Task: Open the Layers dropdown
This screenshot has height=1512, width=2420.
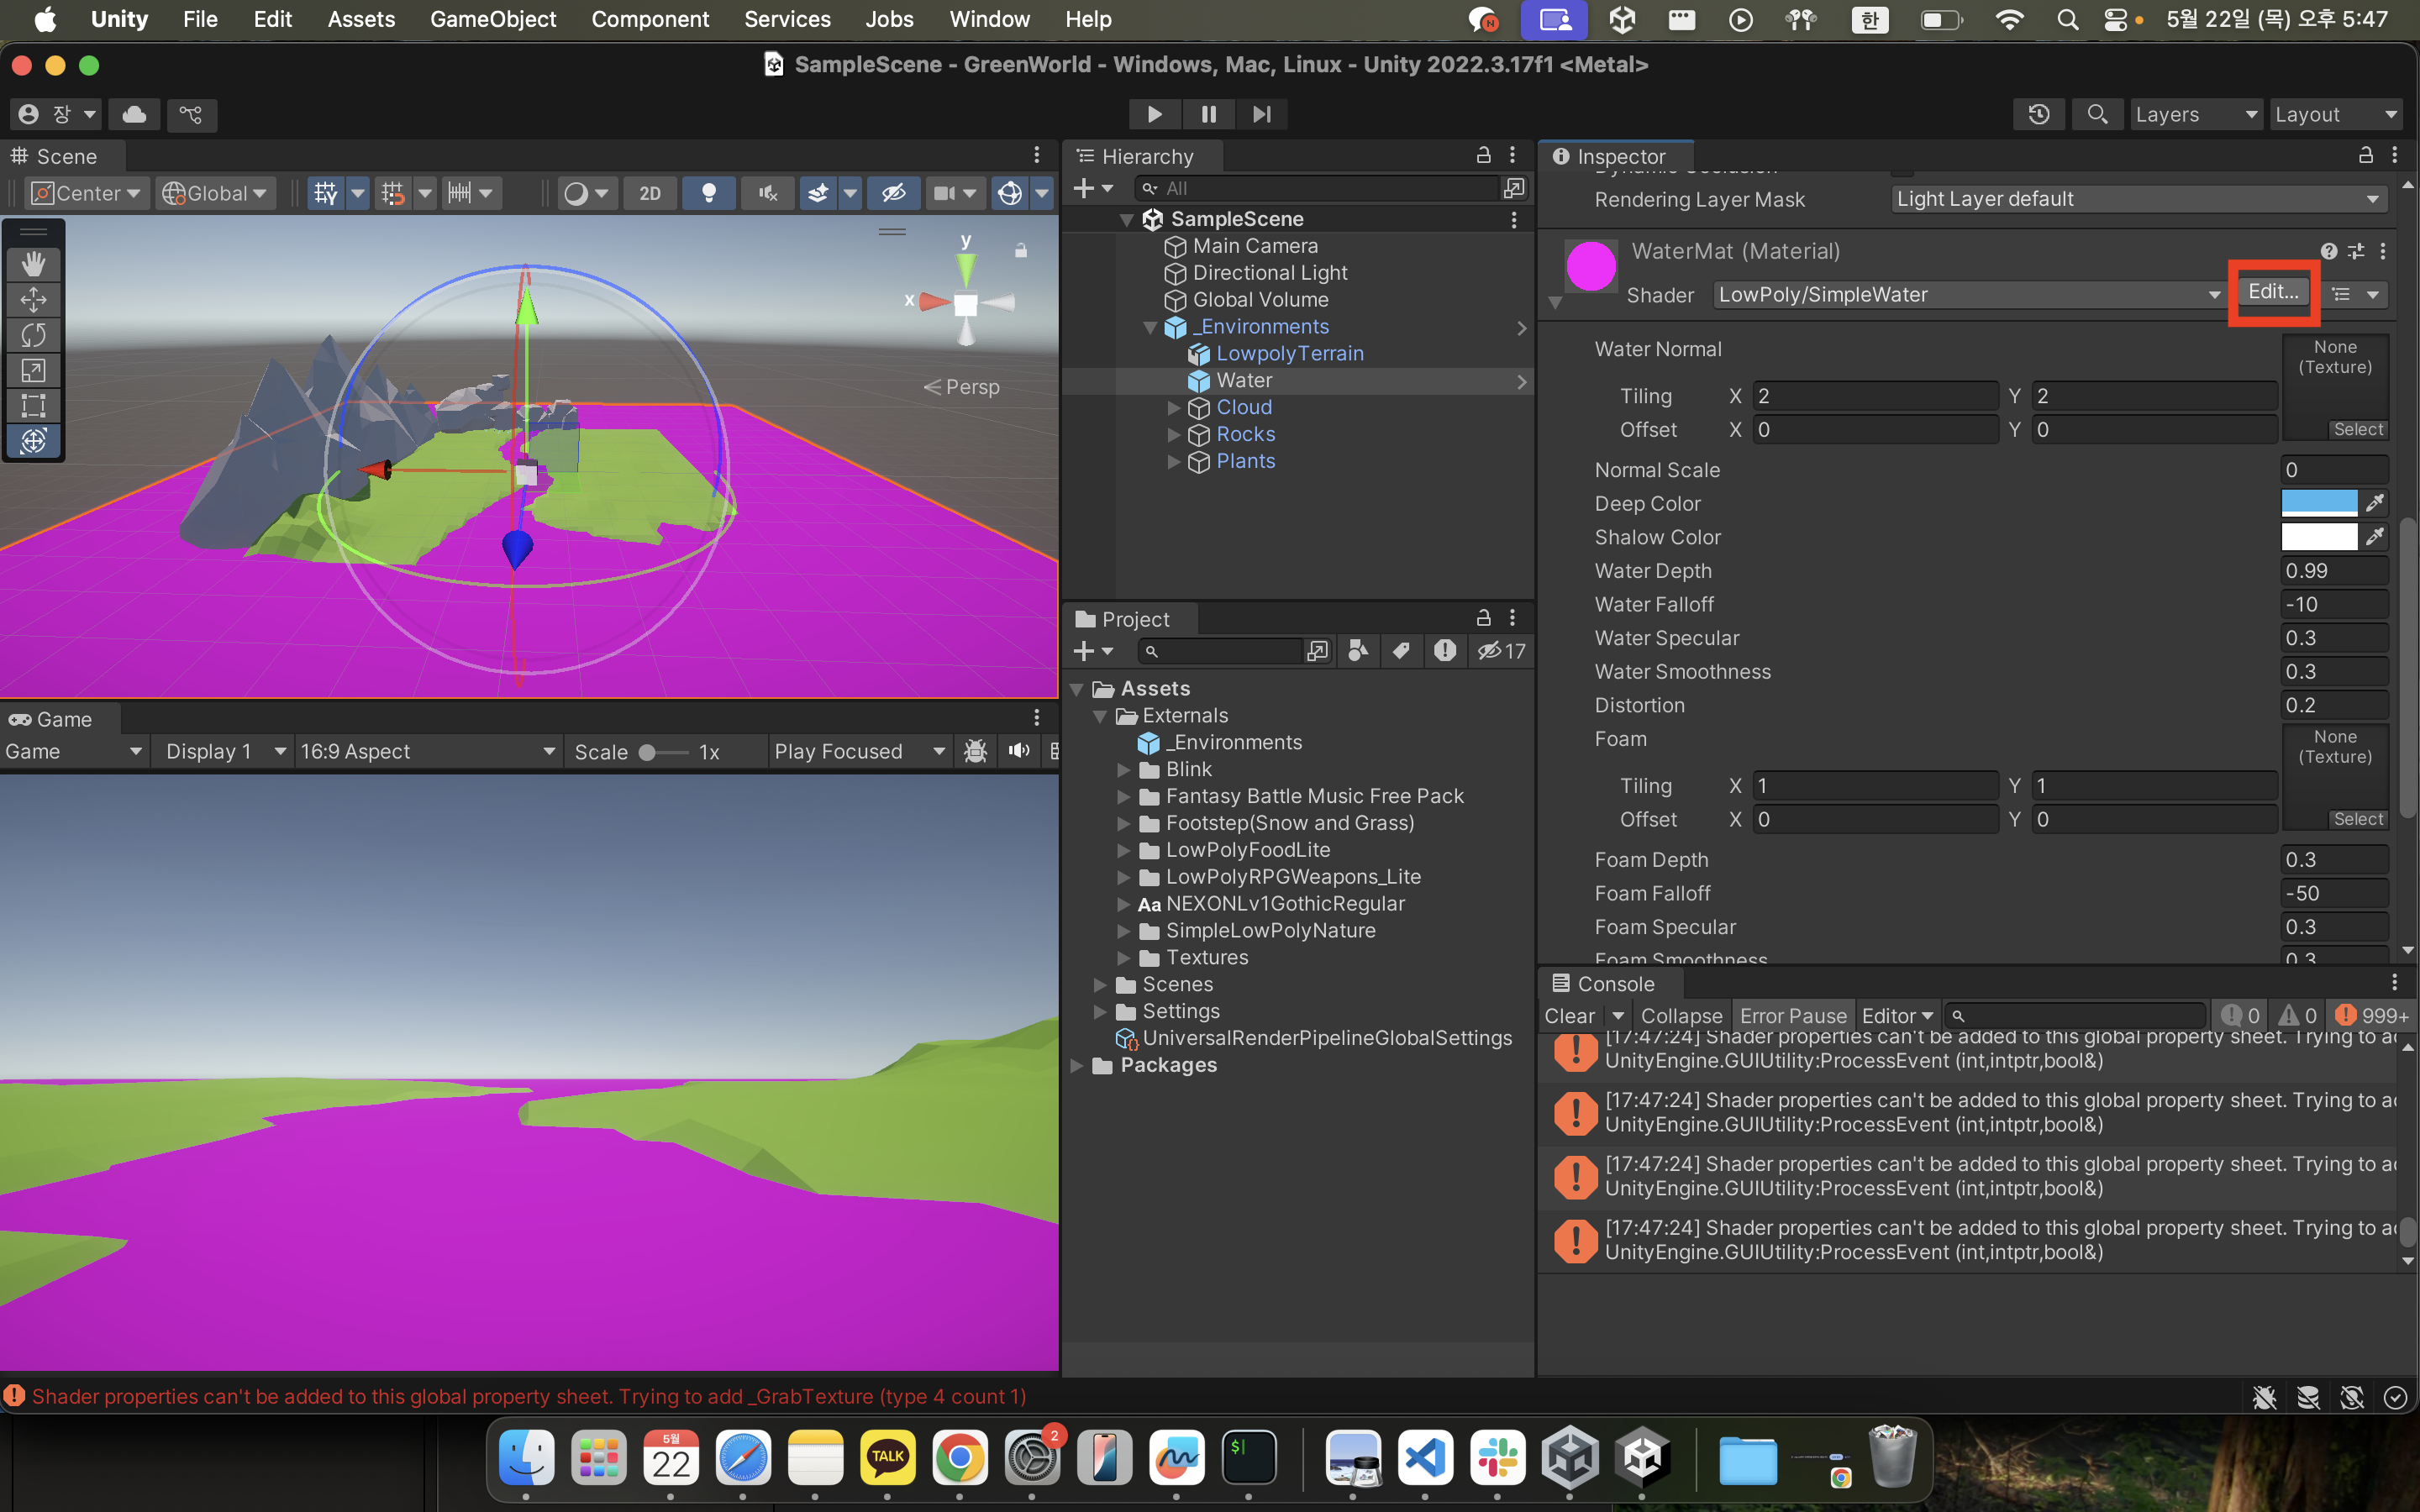Action: (2195, 114)
